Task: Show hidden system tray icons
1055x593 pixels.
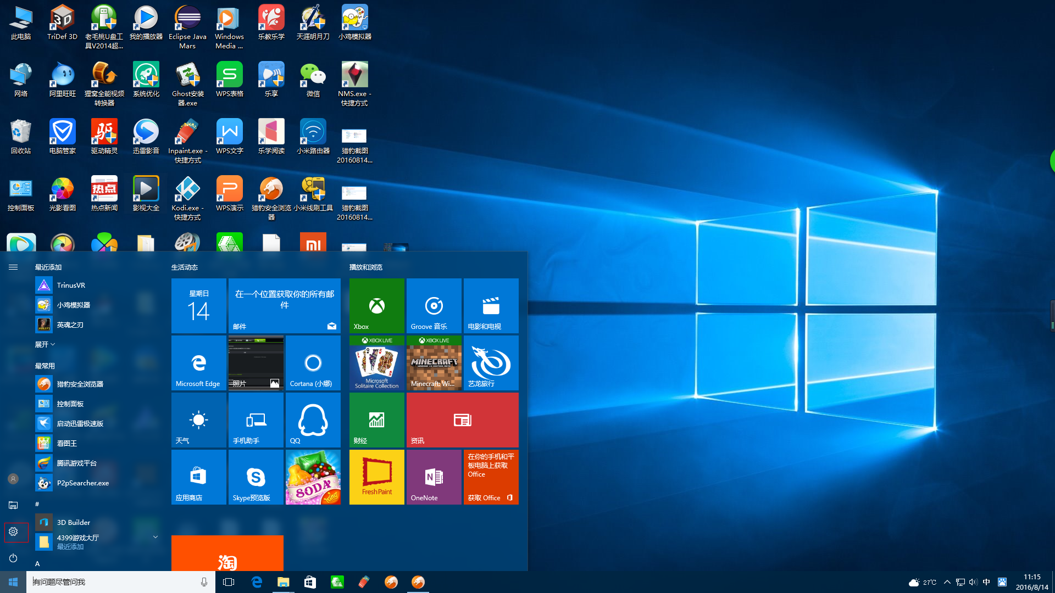Action: (947, 582)
